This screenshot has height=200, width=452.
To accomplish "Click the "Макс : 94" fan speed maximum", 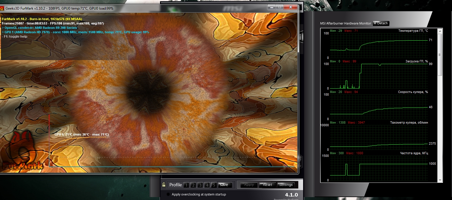I will (351, 92).
